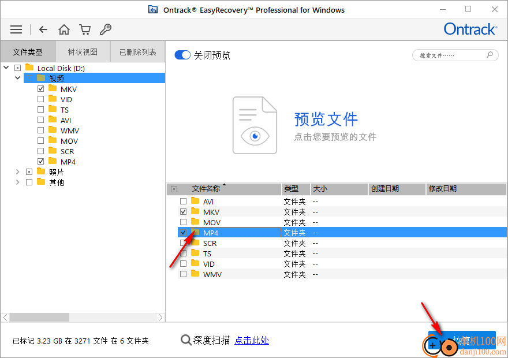Click the 视频 folder icon in tree
Screen dimensions: 508x358
[41, 78]
